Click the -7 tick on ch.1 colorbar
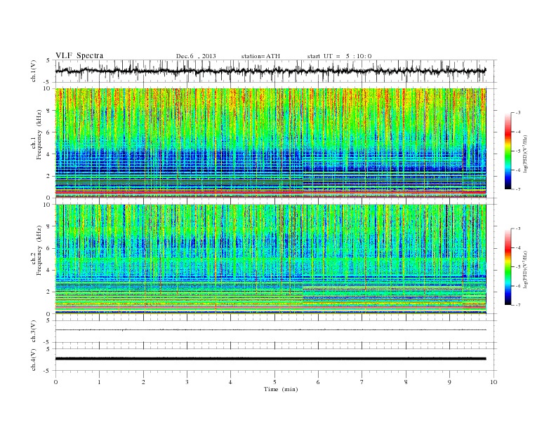 (x=517, y=189)
